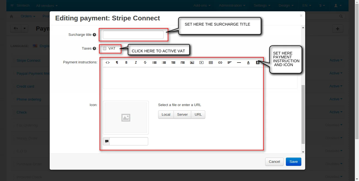Choose font color in editor

point(248,63)
